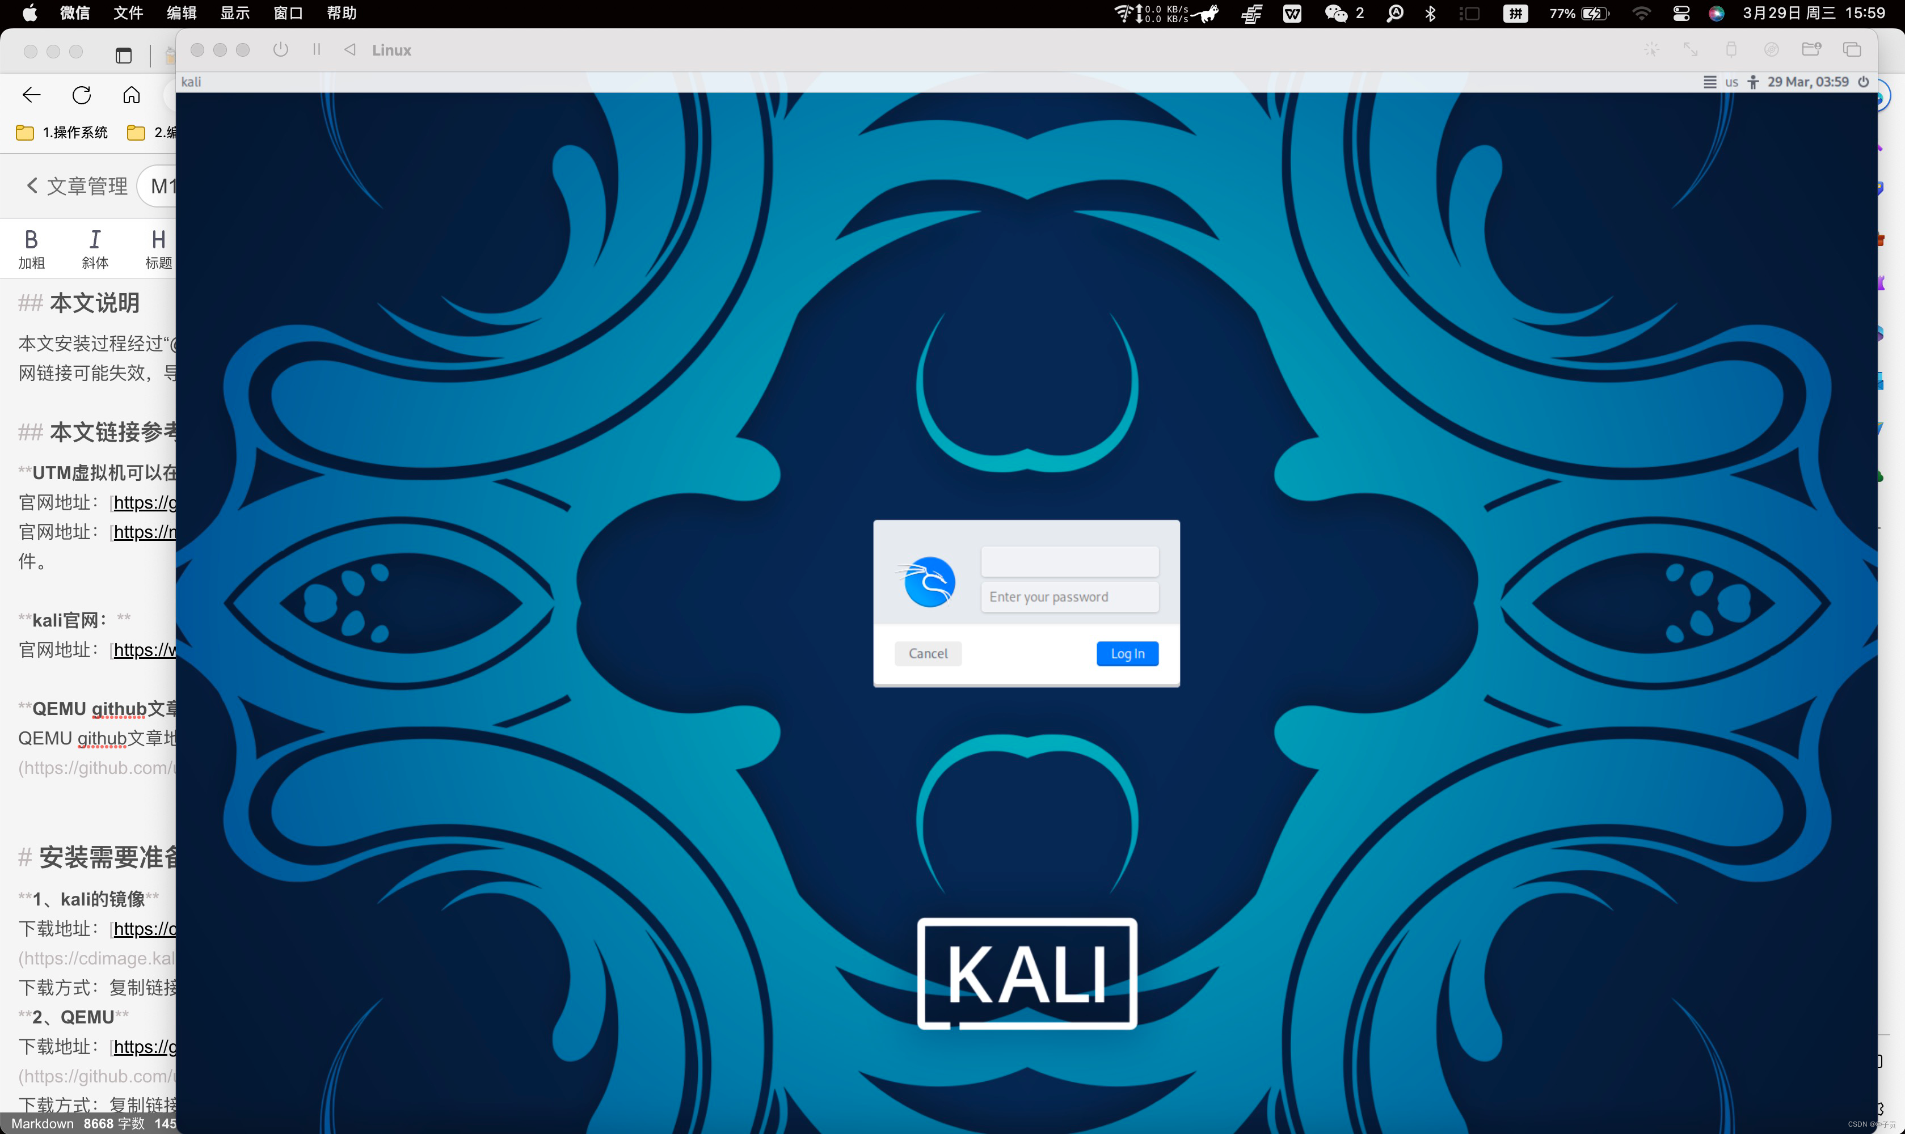Open the accessibility icon in Kali panel

coord(1753,82)
